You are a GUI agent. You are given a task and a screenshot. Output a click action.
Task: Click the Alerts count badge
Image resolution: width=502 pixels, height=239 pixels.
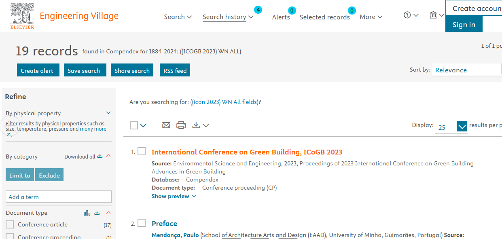pyautogui.click(x=292, y=11)
